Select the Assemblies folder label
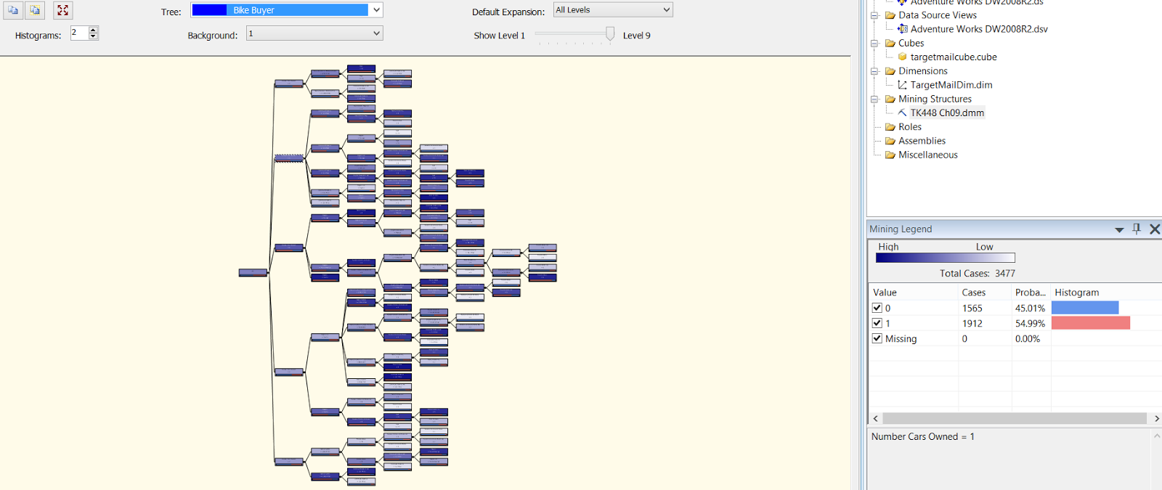1162x490 pixels. pos(922,141)
